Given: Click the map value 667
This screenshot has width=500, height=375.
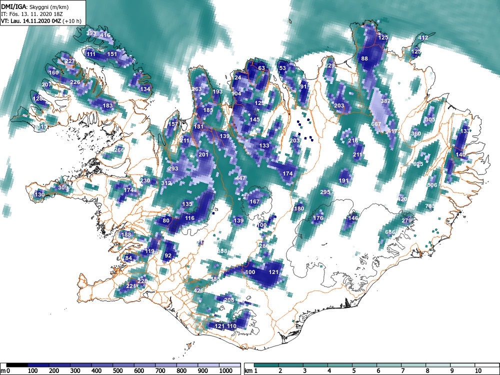Looking at the screenshot, I should [376, 124].
